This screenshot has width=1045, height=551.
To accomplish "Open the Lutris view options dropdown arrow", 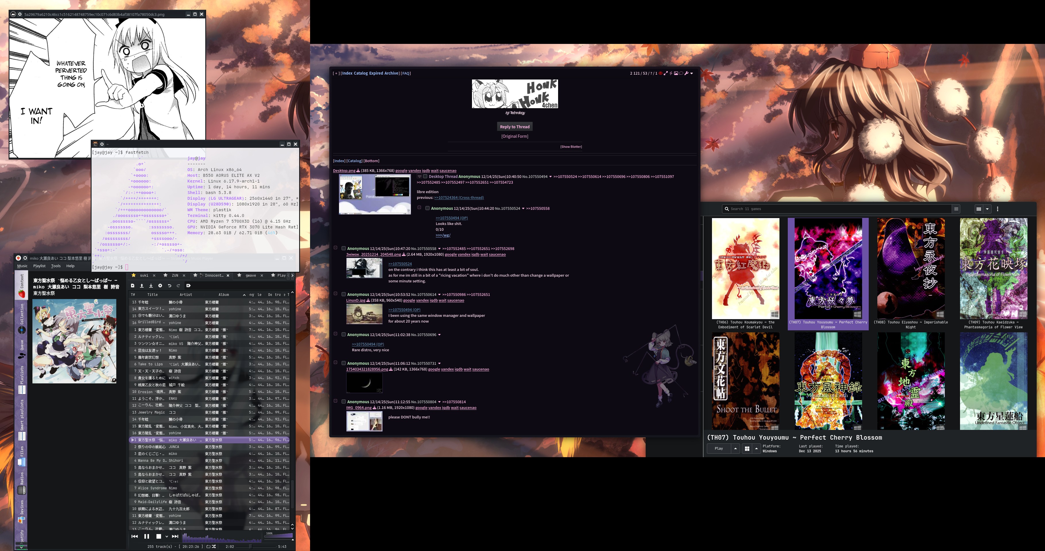I will coord(987,209).
